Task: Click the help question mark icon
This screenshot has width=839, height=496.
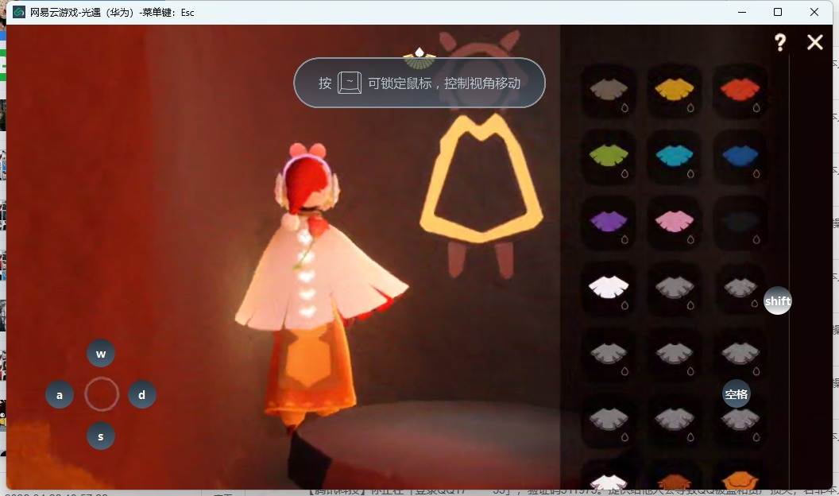Action: click(x=780, y=42)
